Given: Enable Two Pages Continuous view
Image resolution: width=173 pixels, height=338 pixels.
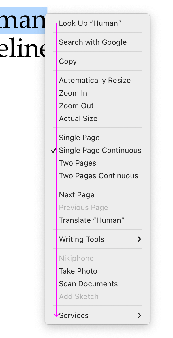Looking at the screenshot, I should pyautogui.click(x=99, y=176).
